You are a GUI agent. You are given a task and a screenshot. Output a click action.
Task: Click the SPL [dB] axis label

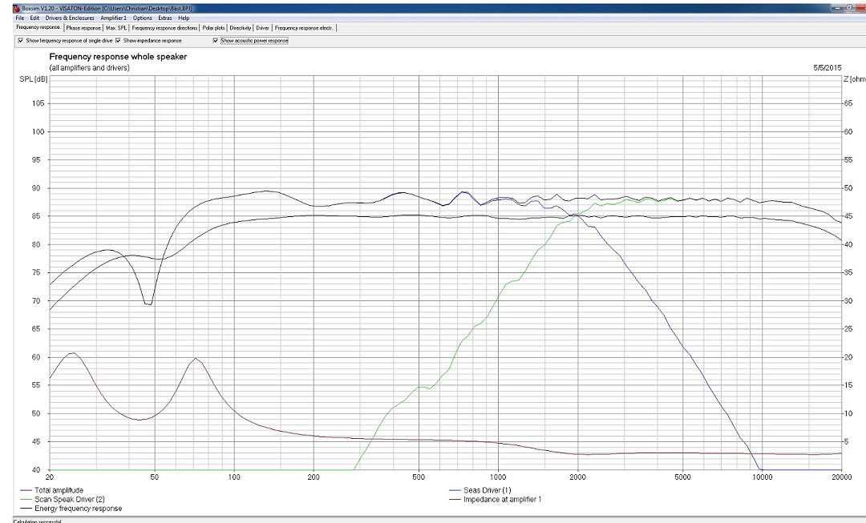pyautogui.click(x=33, y=79)
